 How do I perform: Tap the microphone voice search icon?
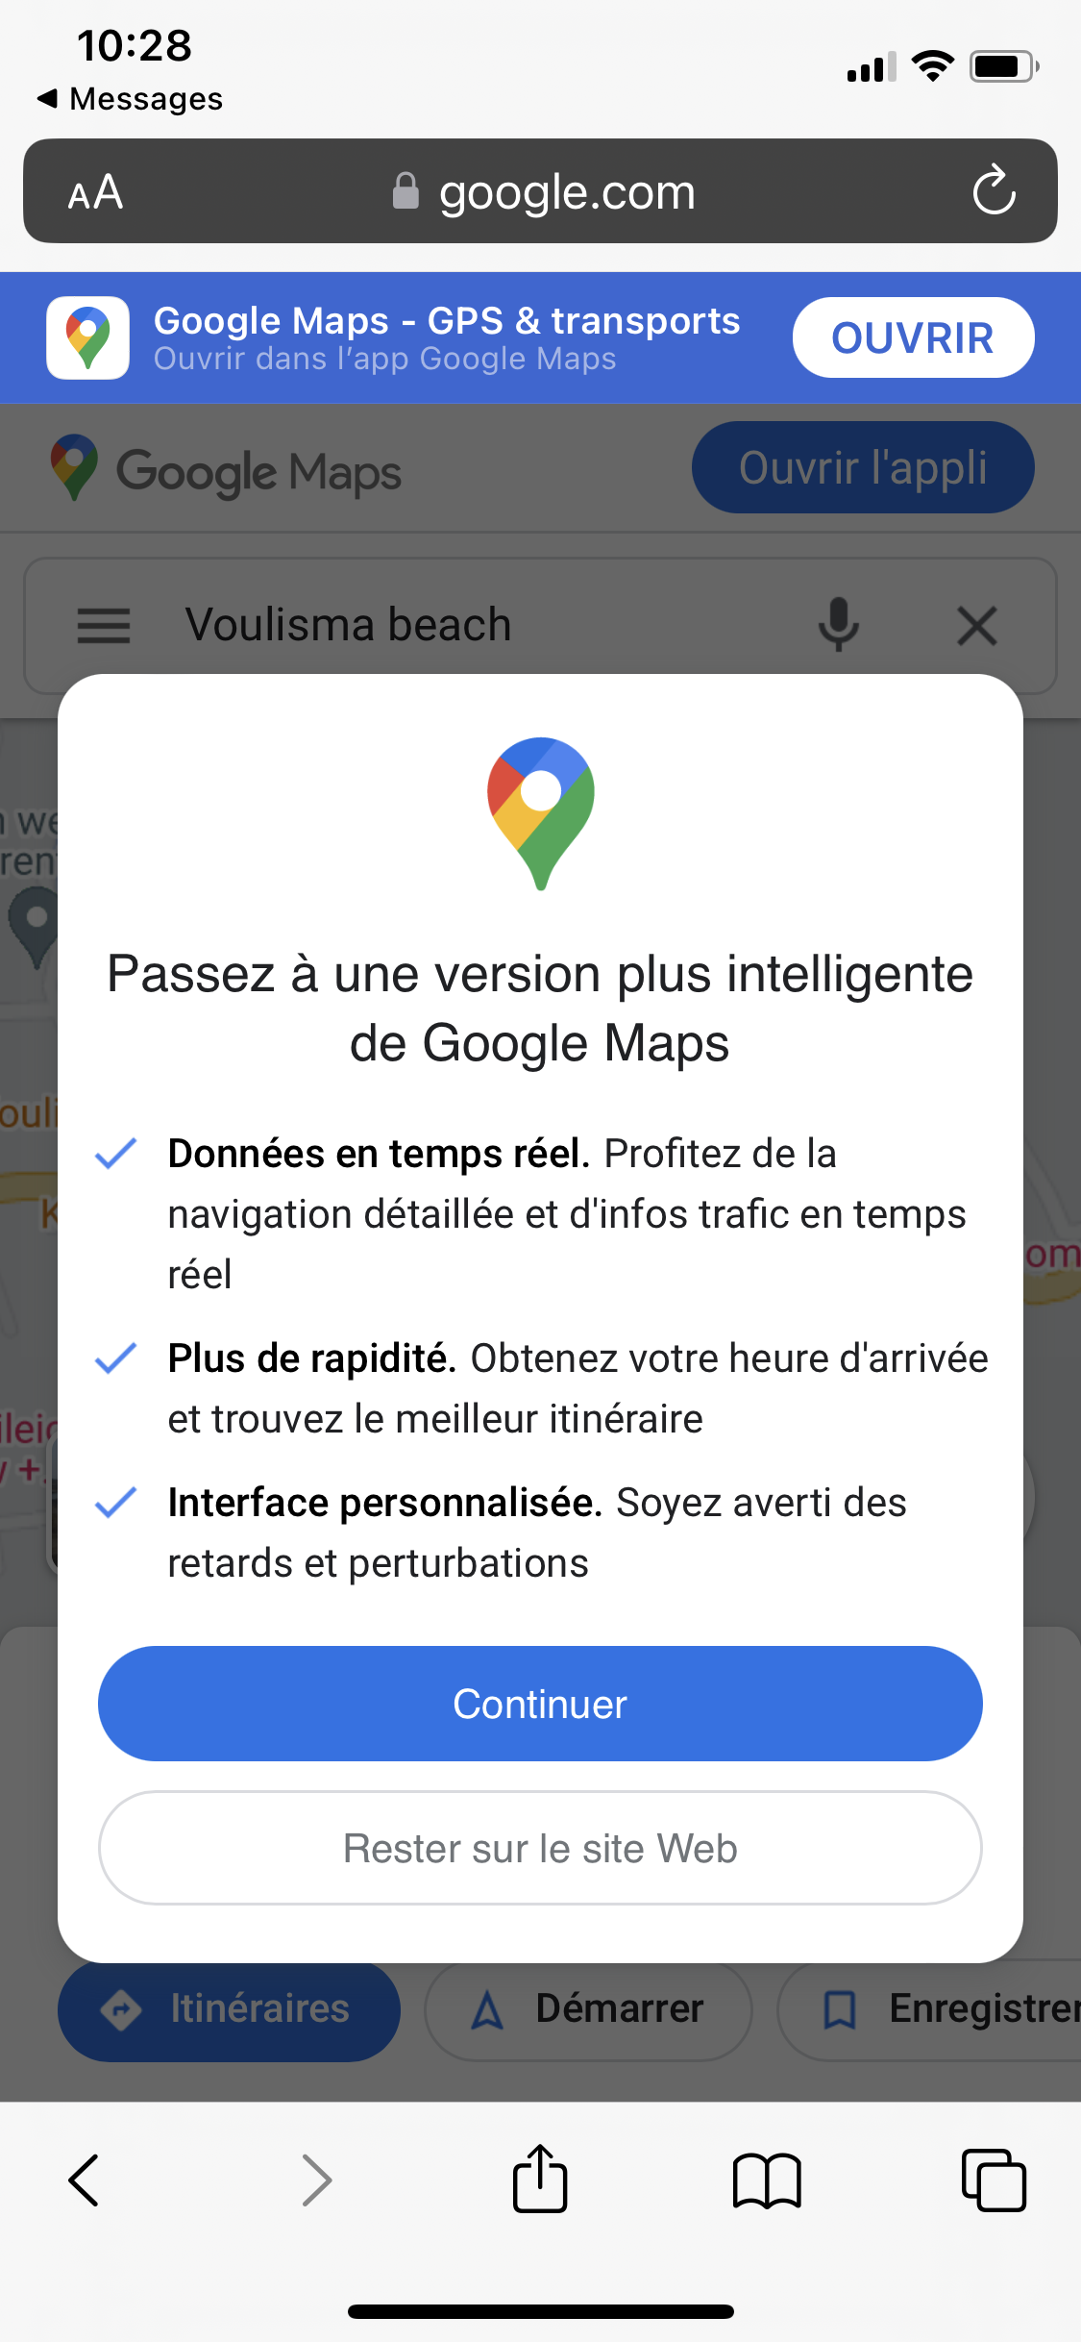pos(838,625)
